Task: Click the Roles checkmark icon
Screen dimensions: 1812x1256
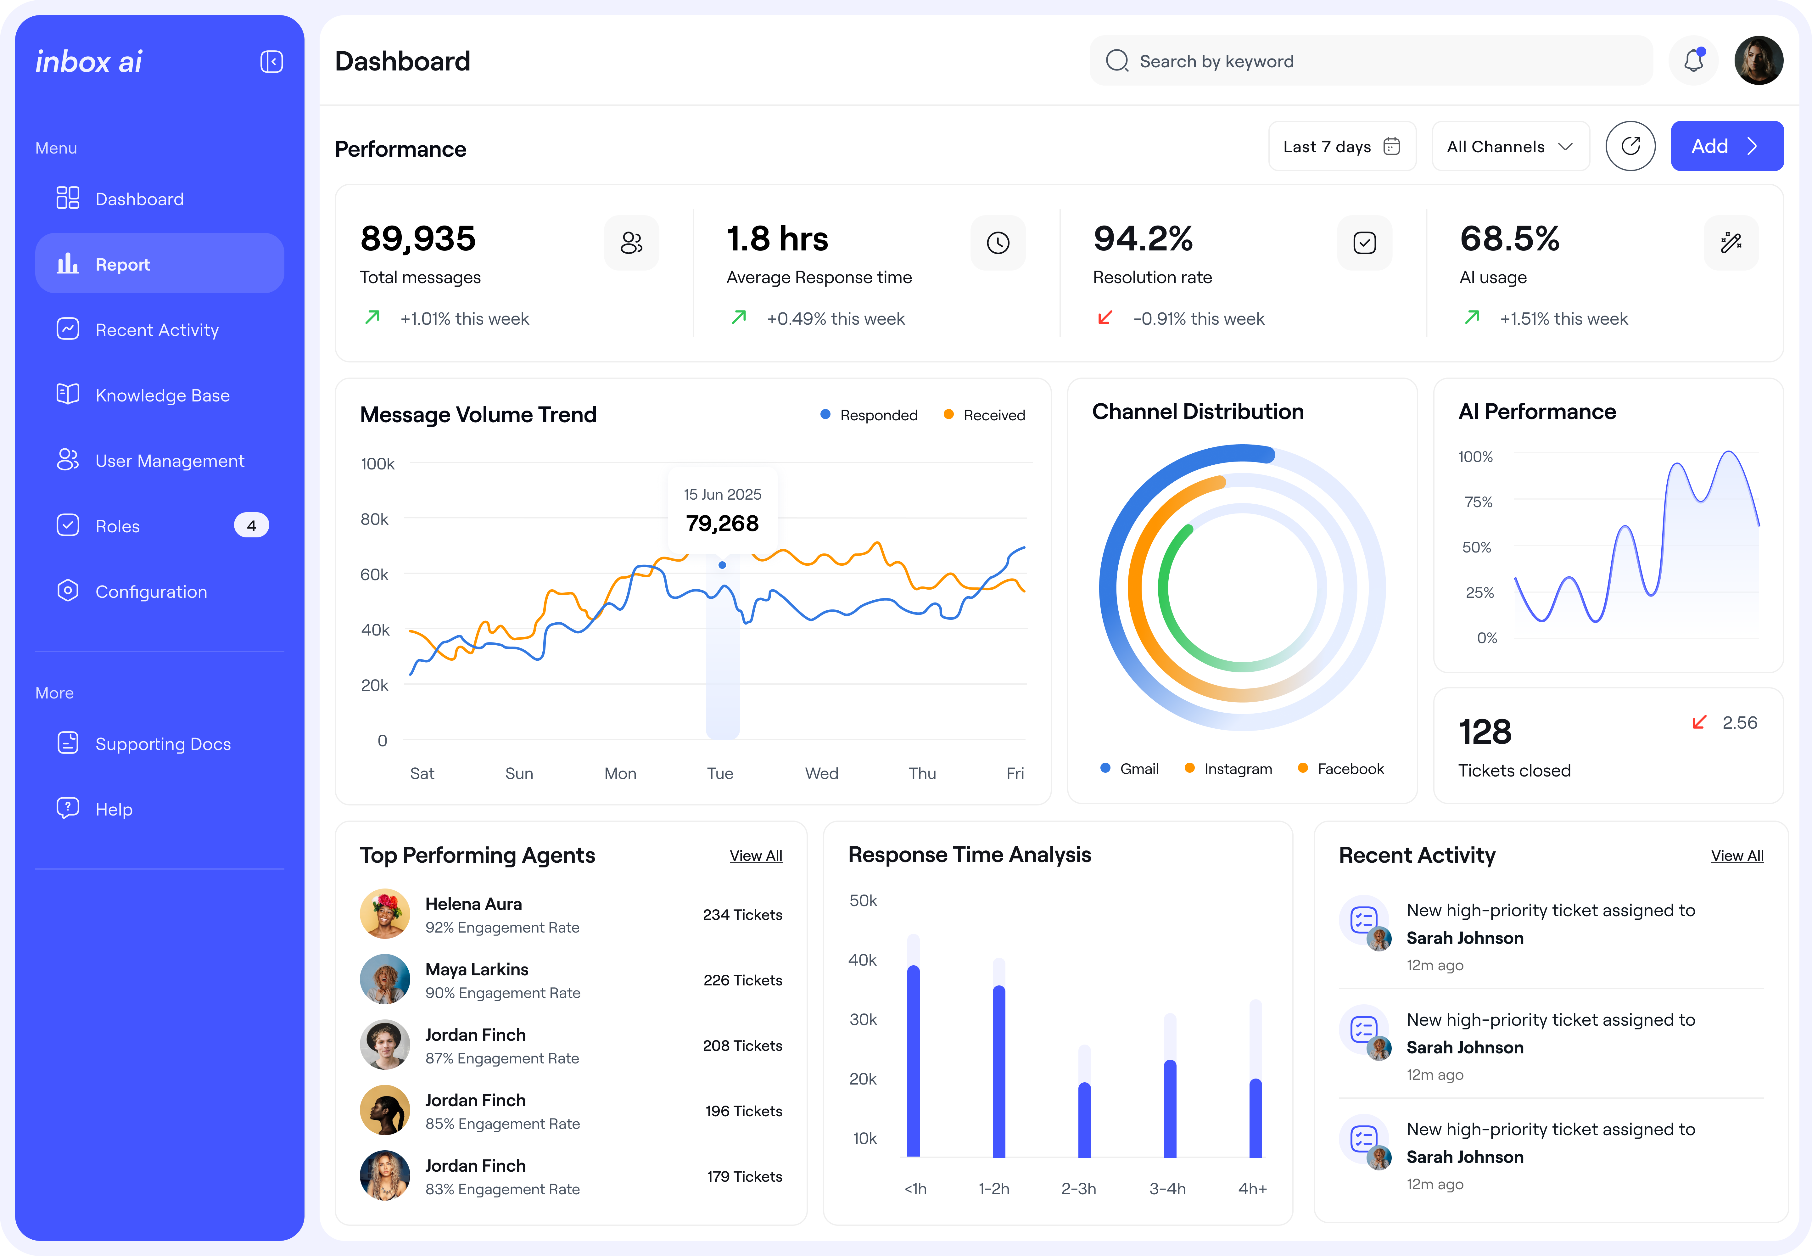Action: click(68, 525)
